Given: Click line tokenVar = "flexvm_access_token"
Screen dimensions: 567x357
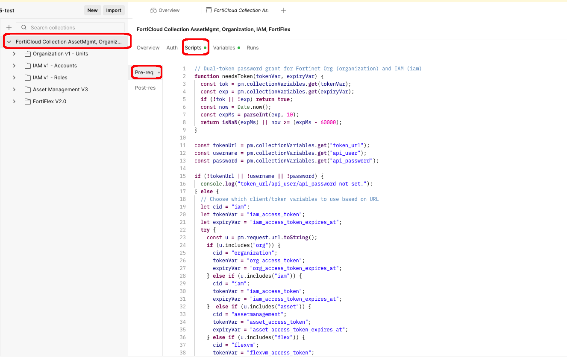Looking at the screenshot, I should [264, 353].
